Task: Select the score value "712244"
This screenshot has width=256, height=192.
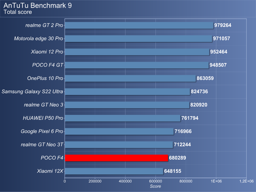Action: tap(182, 145)
